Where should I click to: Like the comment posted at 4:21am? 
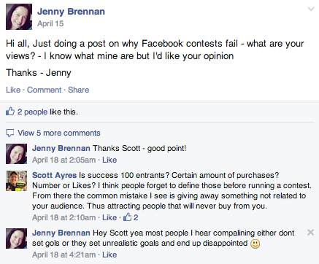[109, 255]
